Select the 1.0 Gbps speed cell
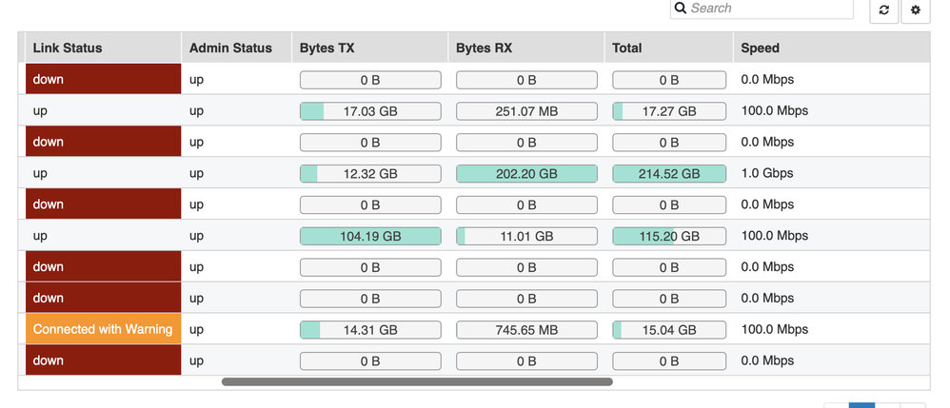This screenshot has width=950, height=408. click(767, 173)
